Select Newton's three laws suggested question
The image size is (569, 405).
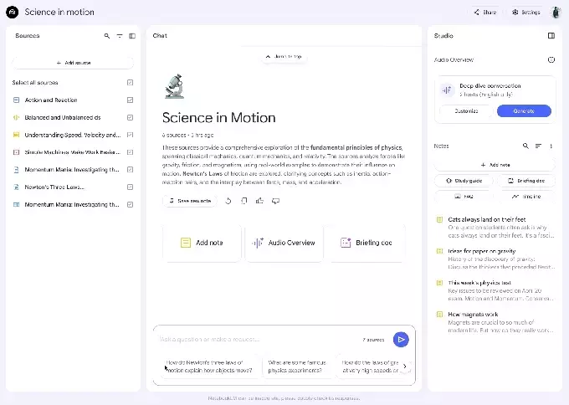[x=209, y=367]
